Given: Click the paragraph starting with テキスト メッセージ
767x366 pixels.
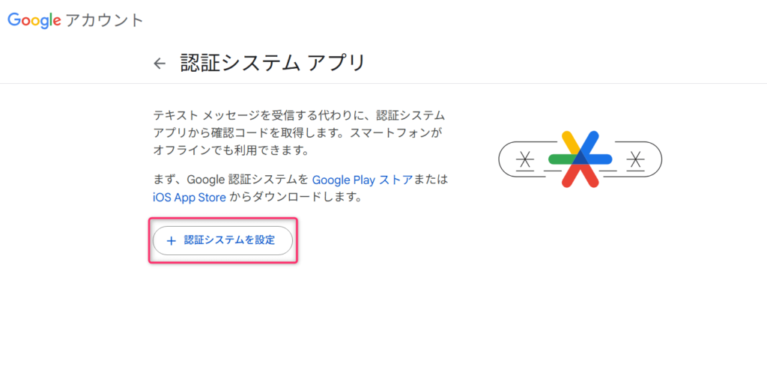Looking at the screenshot, I should click(300, 133).
